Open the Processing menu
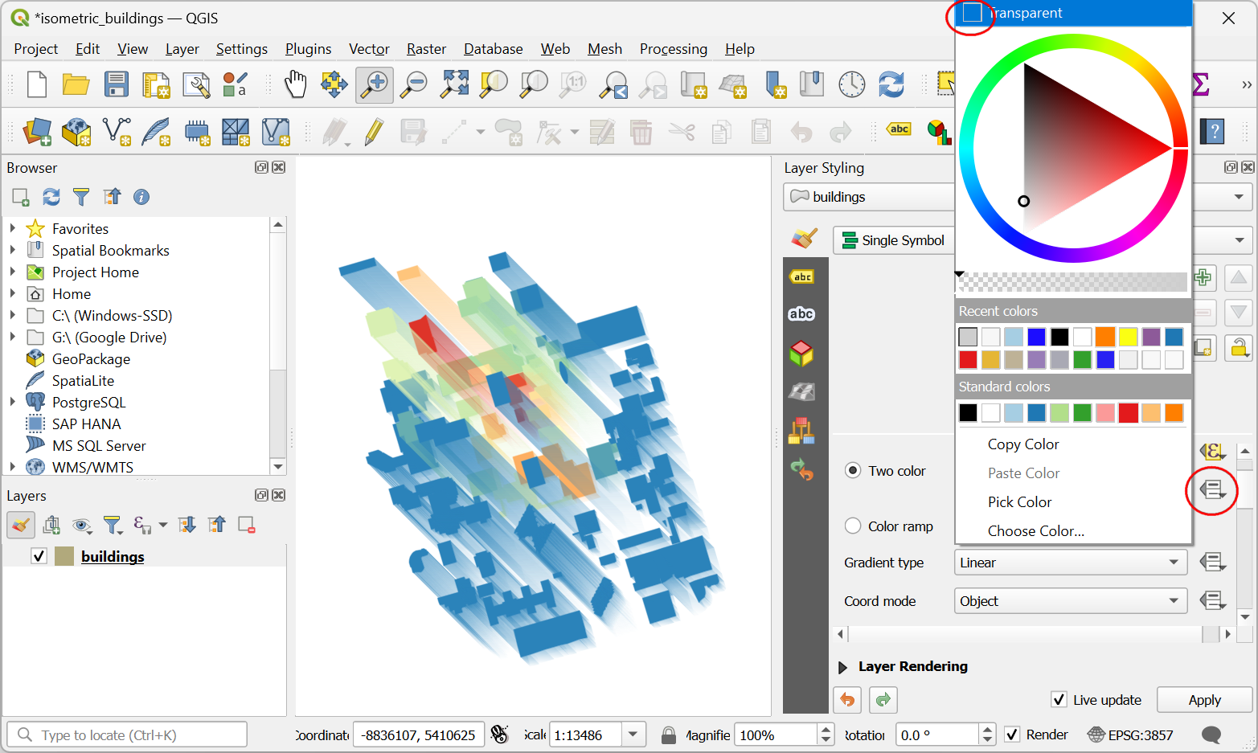Image resolution: width=1258 pixels, height=753 pixels. click(673, 49)
